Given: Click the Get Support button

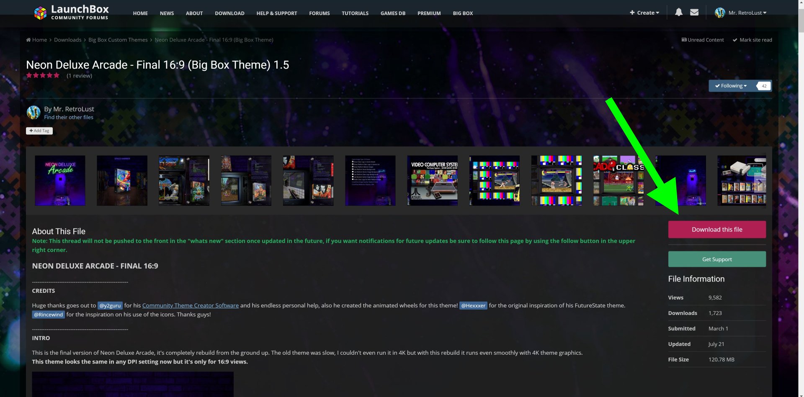Looking at the screenshot, I should (x=717, y=259).
